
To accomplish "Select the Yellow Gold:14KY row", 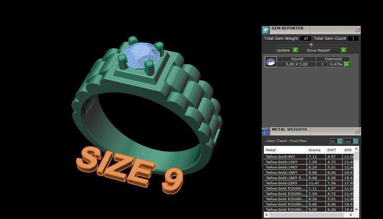I will pyautogui.click(x=309, y=167).
